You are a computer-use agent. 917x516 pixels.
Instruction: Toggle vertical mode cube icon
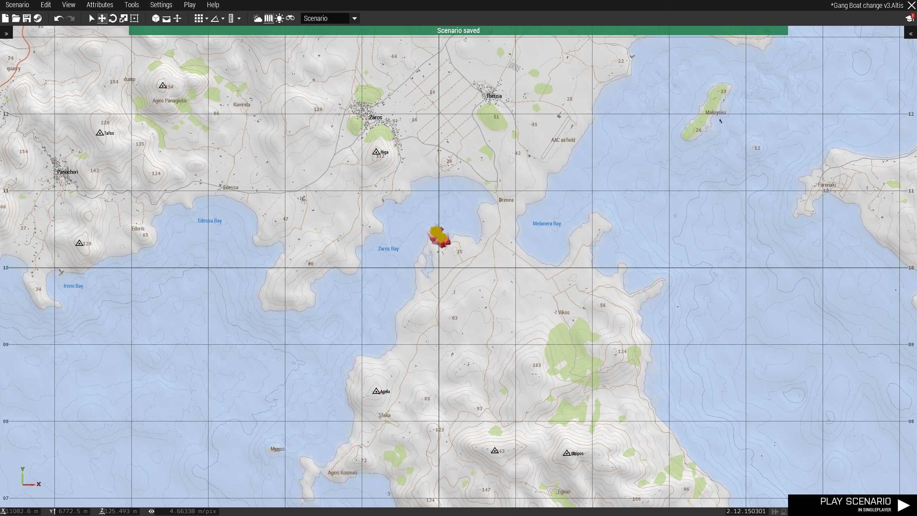[155, 18]
